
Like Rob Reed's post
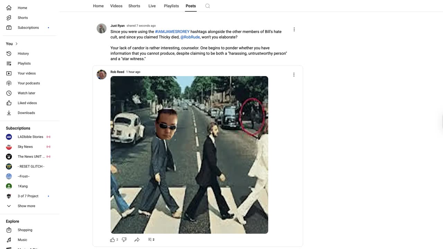coord(112,240)
